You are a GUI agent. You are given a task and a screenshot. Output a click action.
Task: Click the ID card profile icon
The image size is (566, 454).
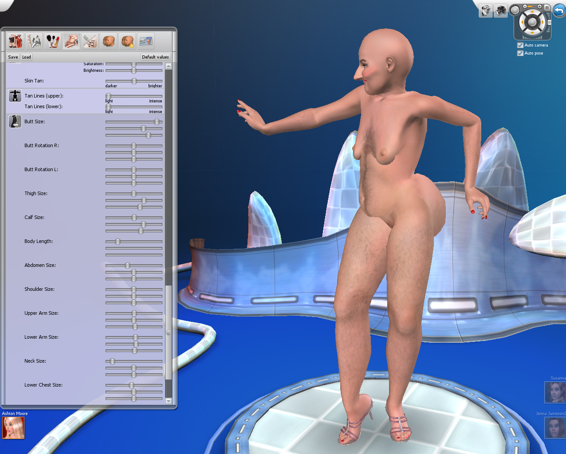[x=145, y=41]
